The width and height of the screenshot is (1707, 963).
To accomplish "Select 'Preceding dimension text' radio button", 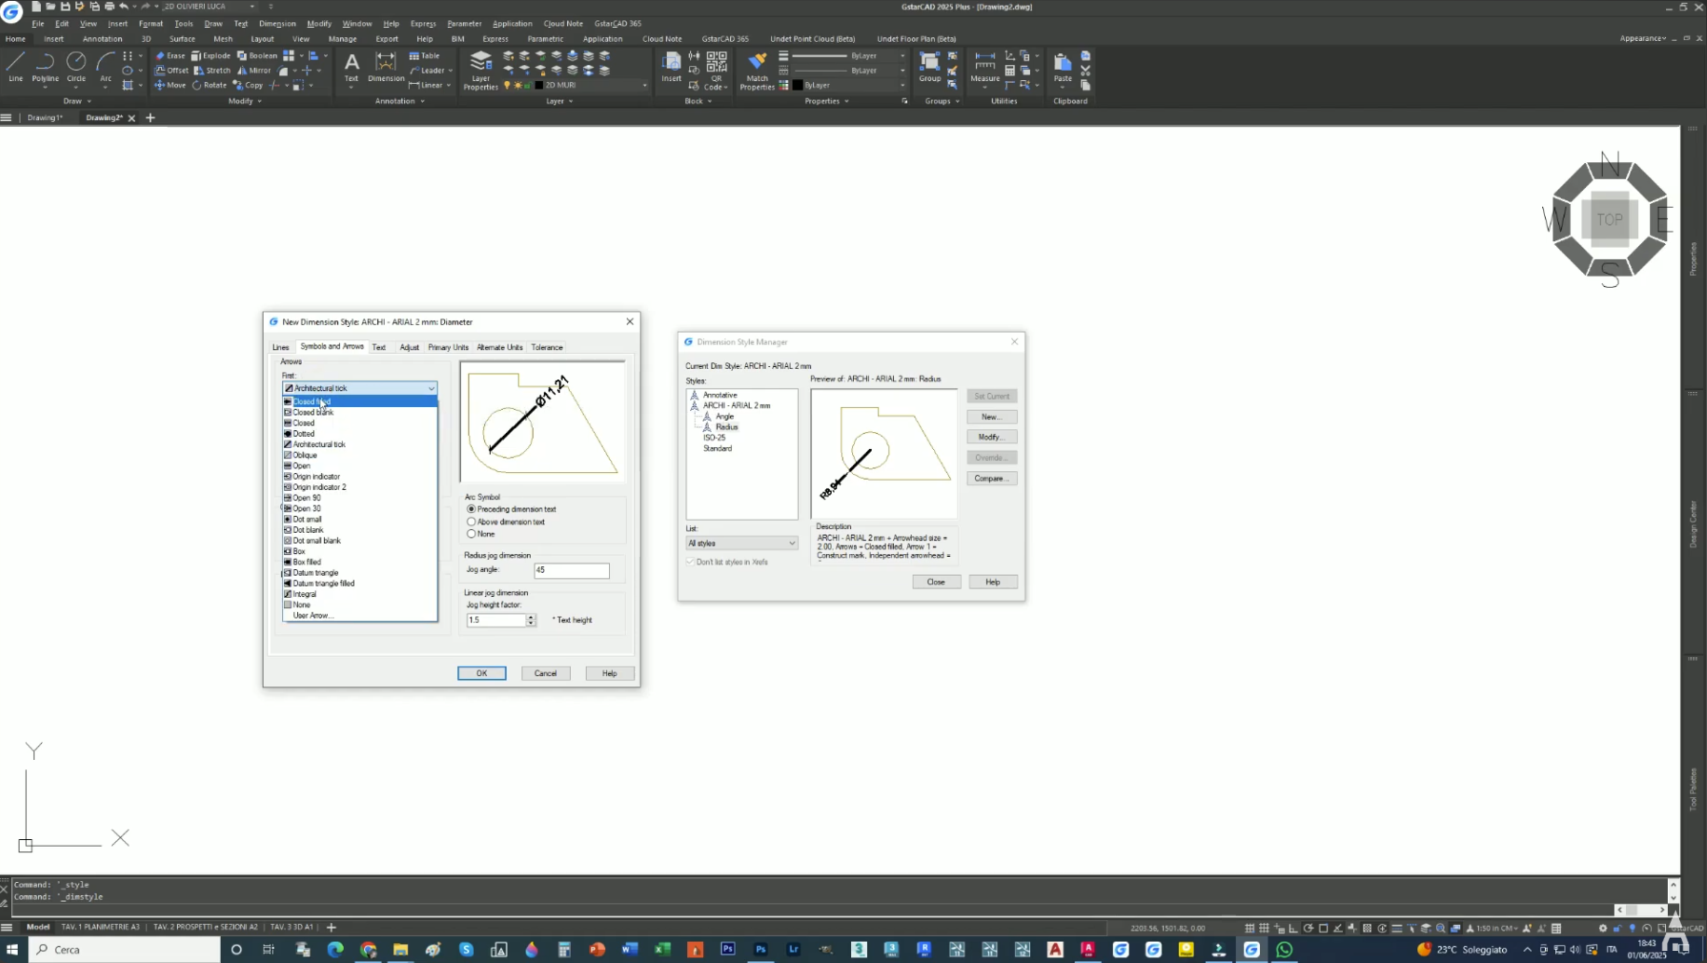I will tap(471, 509).
